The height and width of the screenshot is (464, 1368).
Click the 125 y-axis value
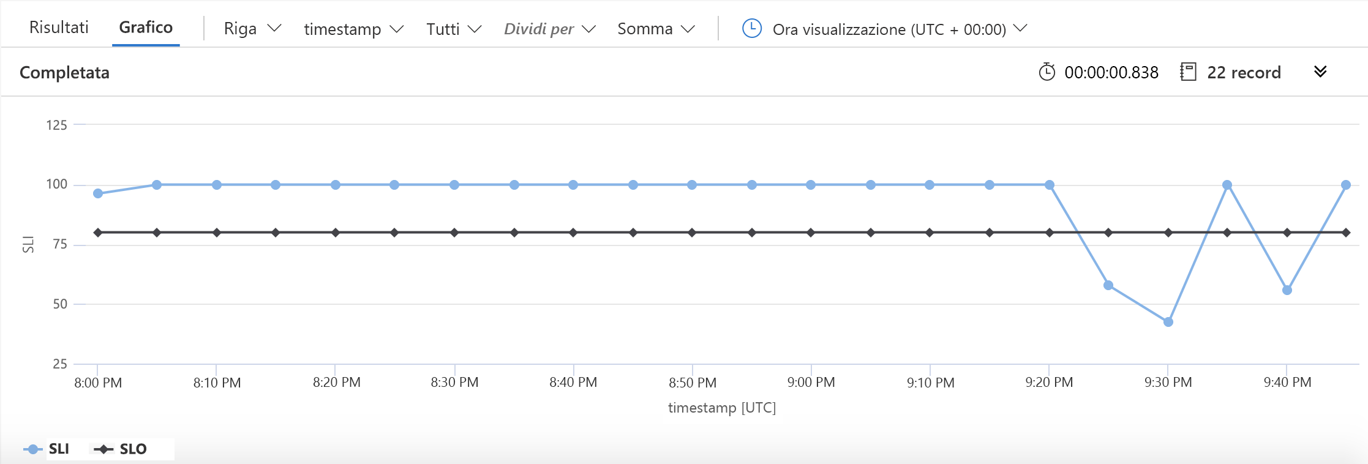click(x=57, y=125)
